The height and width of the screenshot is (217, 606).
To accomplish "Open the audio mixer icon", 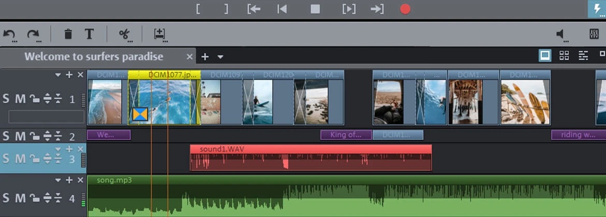I will [594, 35].
